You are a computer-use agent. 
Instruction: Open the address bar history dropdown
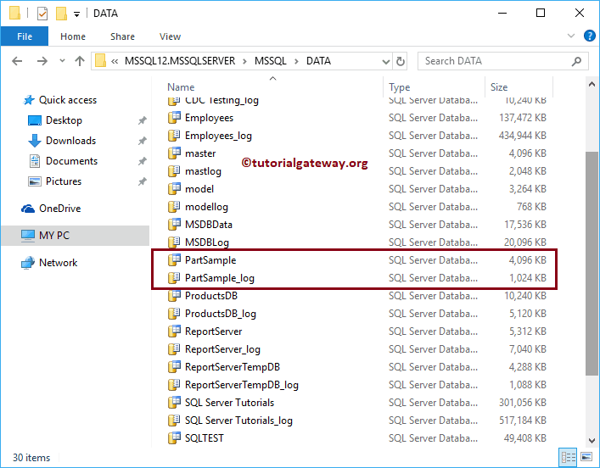(x=385, y=61)
